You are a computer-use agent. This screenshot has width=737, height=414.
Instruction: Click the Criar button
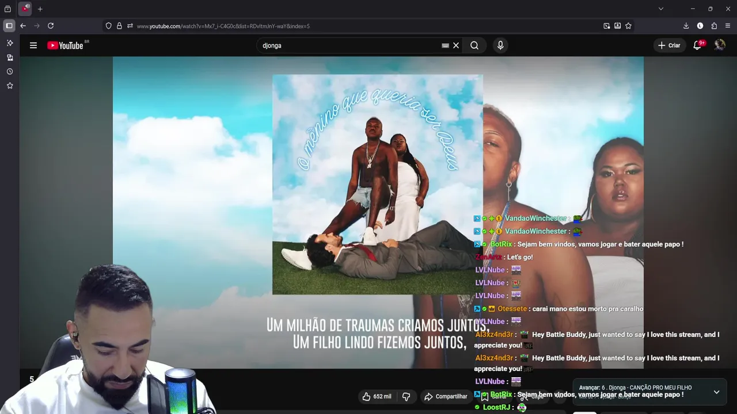[x=669, y=45]
